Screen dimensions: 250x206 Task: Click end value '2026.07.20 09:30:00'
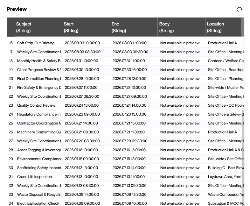point(130,141)
